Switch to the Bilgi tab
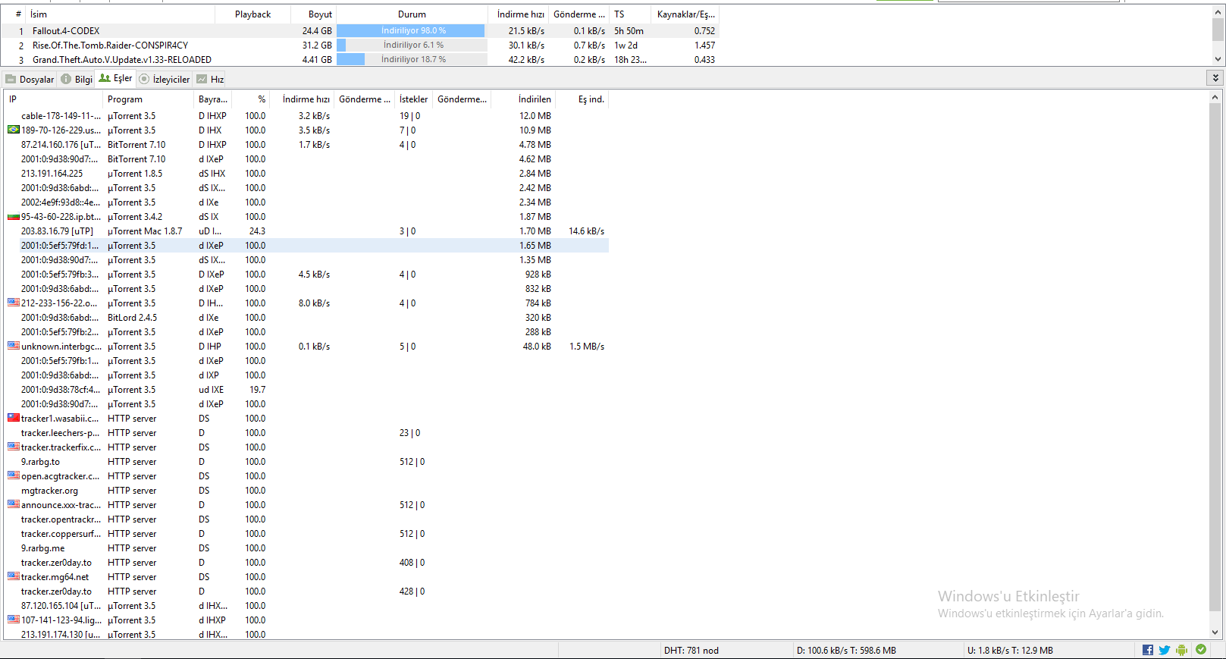This screenshot has width=1226, height=659. [x=76, y=79]
